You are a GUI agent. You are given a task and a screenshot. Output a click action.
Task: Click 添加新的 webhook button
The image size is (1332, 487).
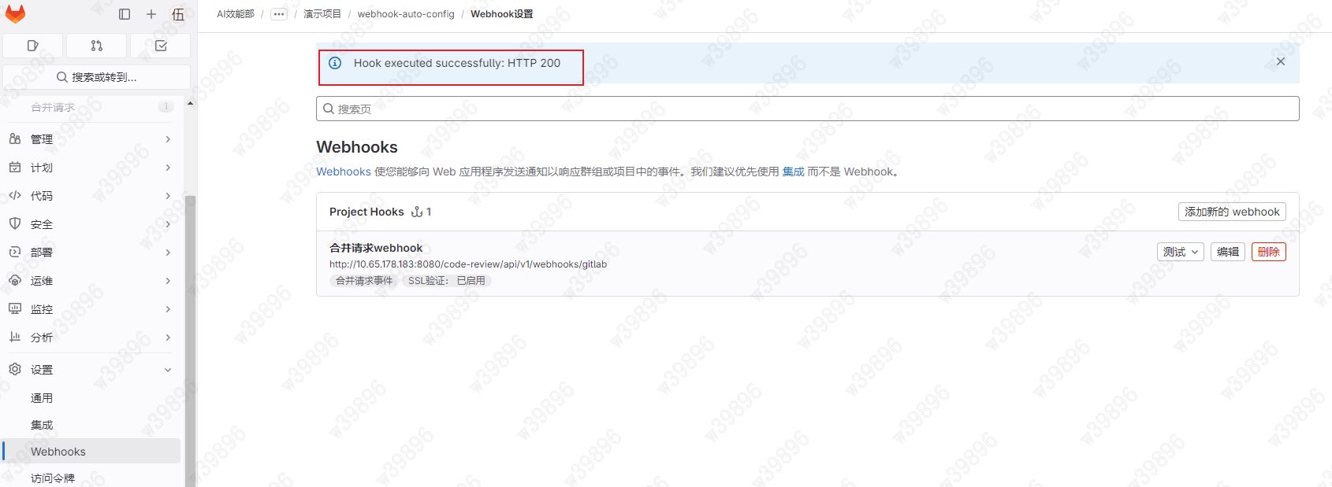pyautogui.click(x=1232, y=212)
